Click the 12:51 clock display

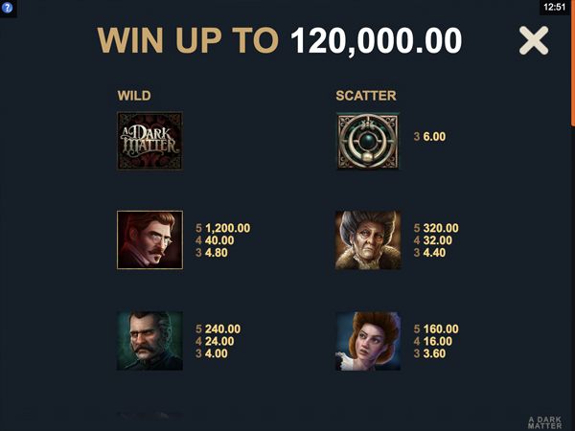[x=555, y=7]
